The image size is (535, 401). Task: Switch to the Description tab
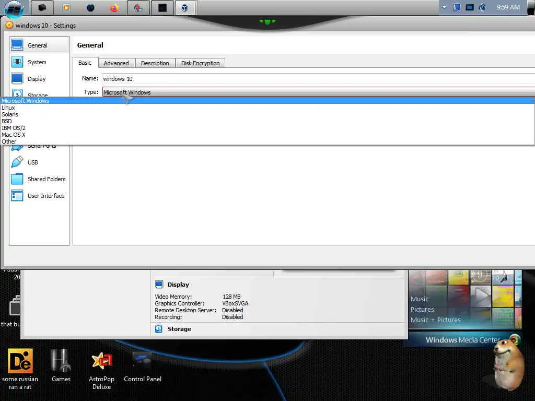pos(155,63)
